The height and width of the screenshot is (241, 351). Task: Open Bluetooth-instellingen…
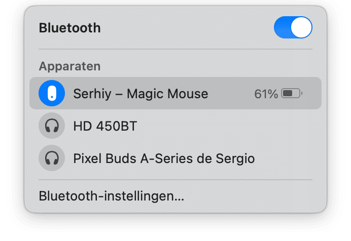(x=112, y=196)
